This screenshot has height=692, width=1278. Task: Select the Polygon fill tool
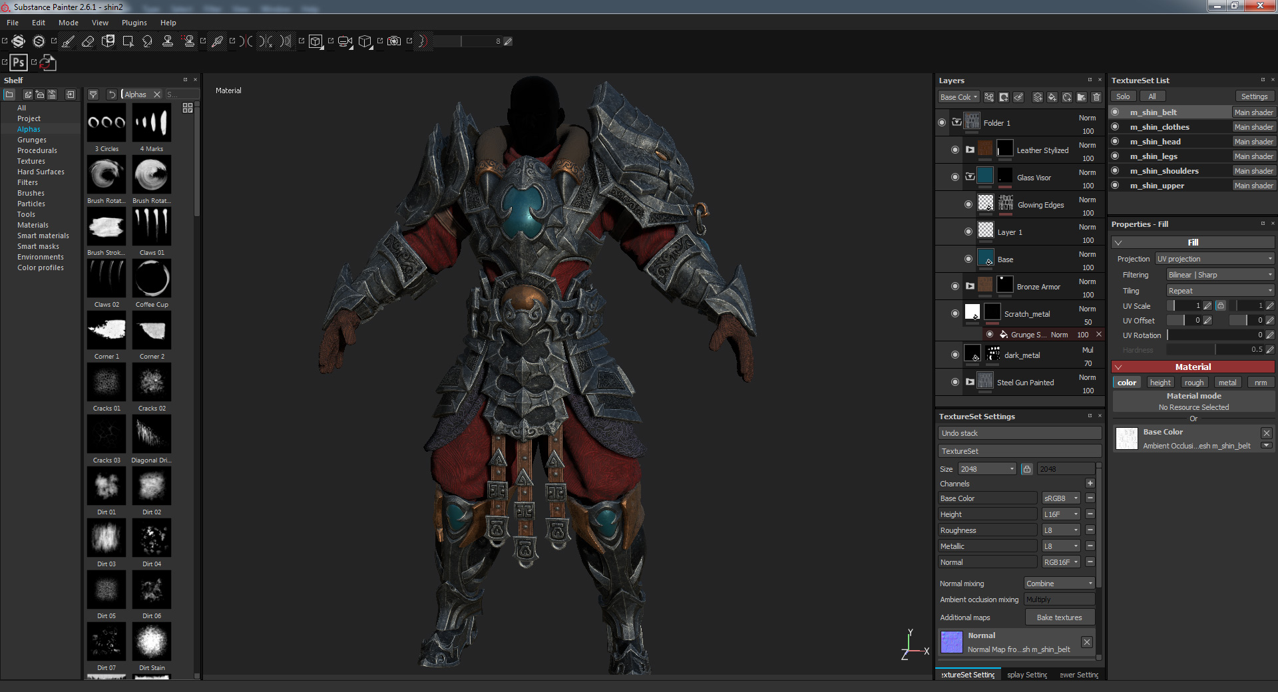tap(128, 41)
